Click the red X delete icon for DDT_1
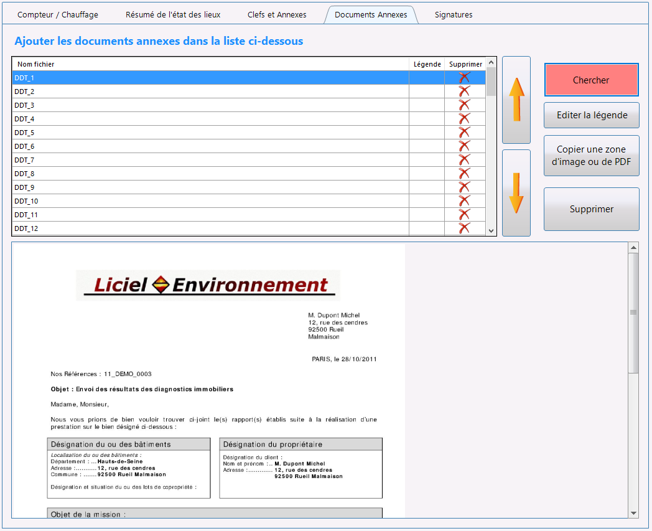 point(465,77)
